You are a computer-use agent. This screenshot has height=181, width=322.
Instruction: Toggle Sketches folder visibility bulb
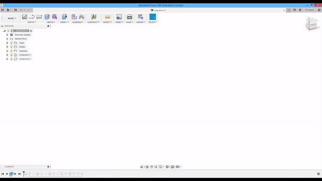[12, 51]
